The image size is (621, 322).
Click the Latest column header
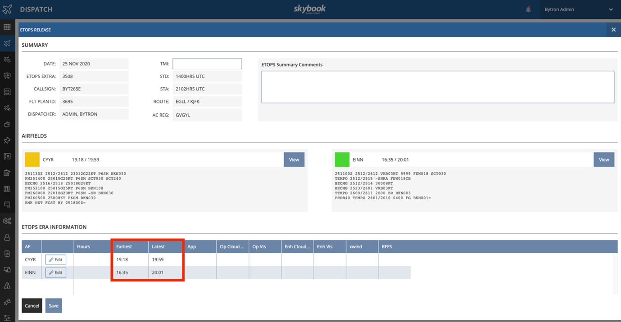point(166,246)
